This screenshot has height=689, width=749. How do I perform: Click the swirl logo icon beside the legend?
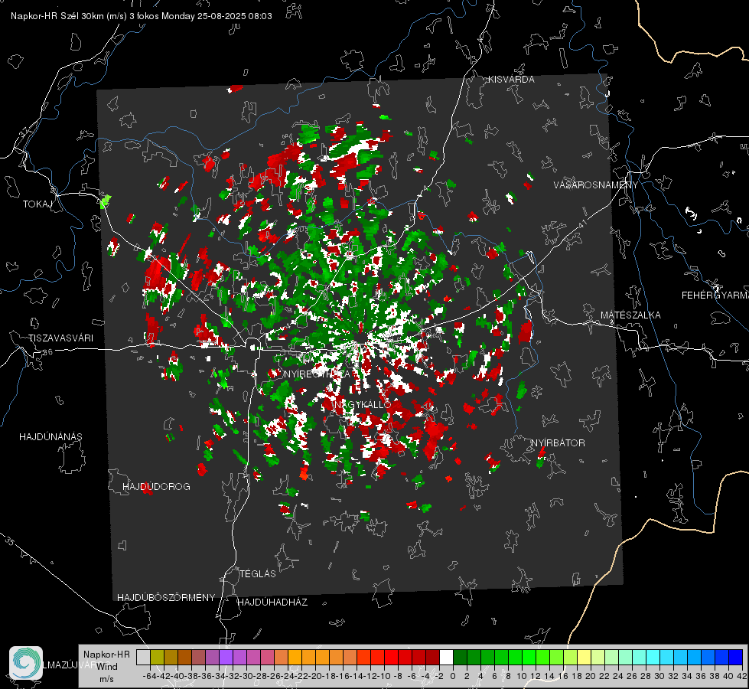[x=26, y=663]
